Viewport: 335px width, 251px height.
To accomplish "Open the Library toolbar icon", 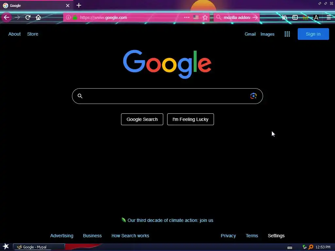I will (x=285, y=17).
